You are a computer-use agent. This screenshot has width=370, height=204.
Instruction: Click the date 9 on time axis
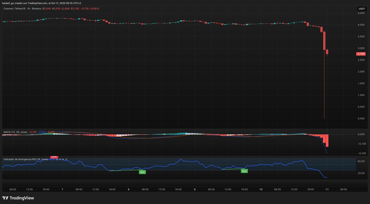coord(195,190)
